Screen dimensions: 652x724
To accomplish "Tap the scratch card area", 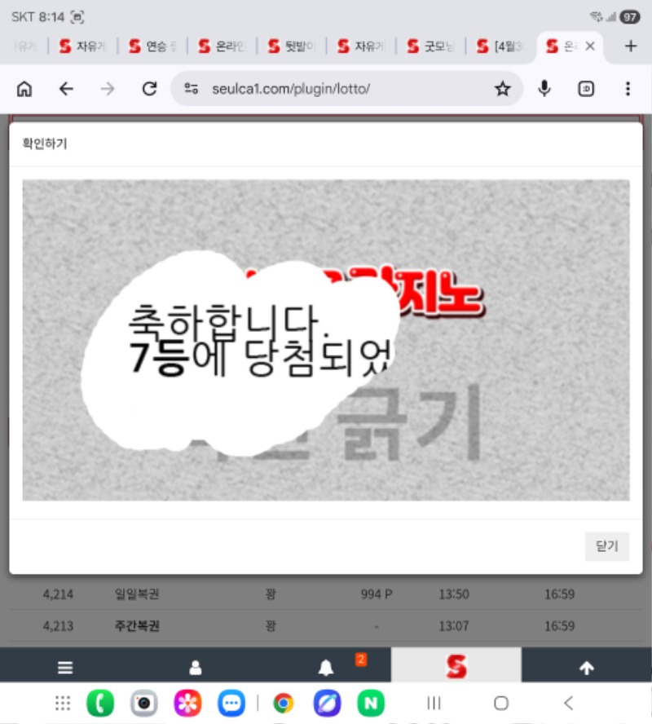I will (x=326, y=340).
